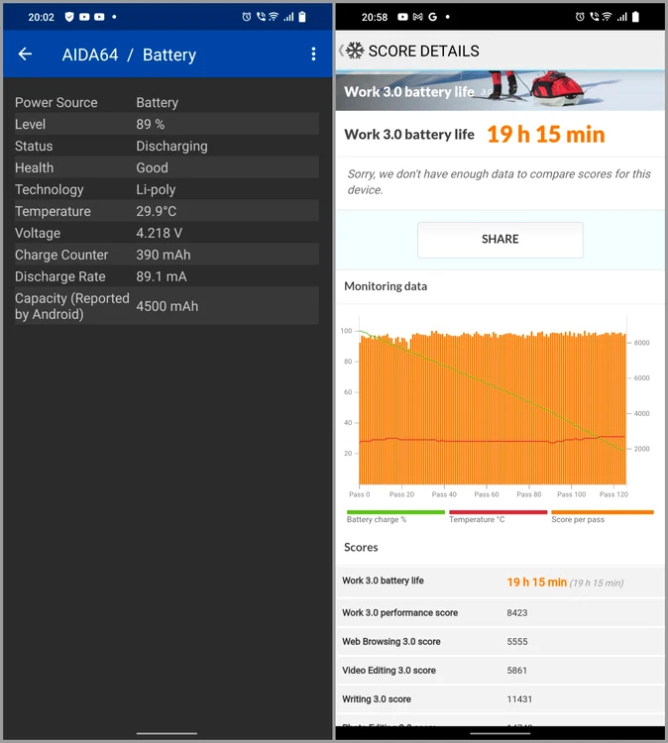
Task: Tap the Video Editing 3.0 score row
Action: point(500,670)
